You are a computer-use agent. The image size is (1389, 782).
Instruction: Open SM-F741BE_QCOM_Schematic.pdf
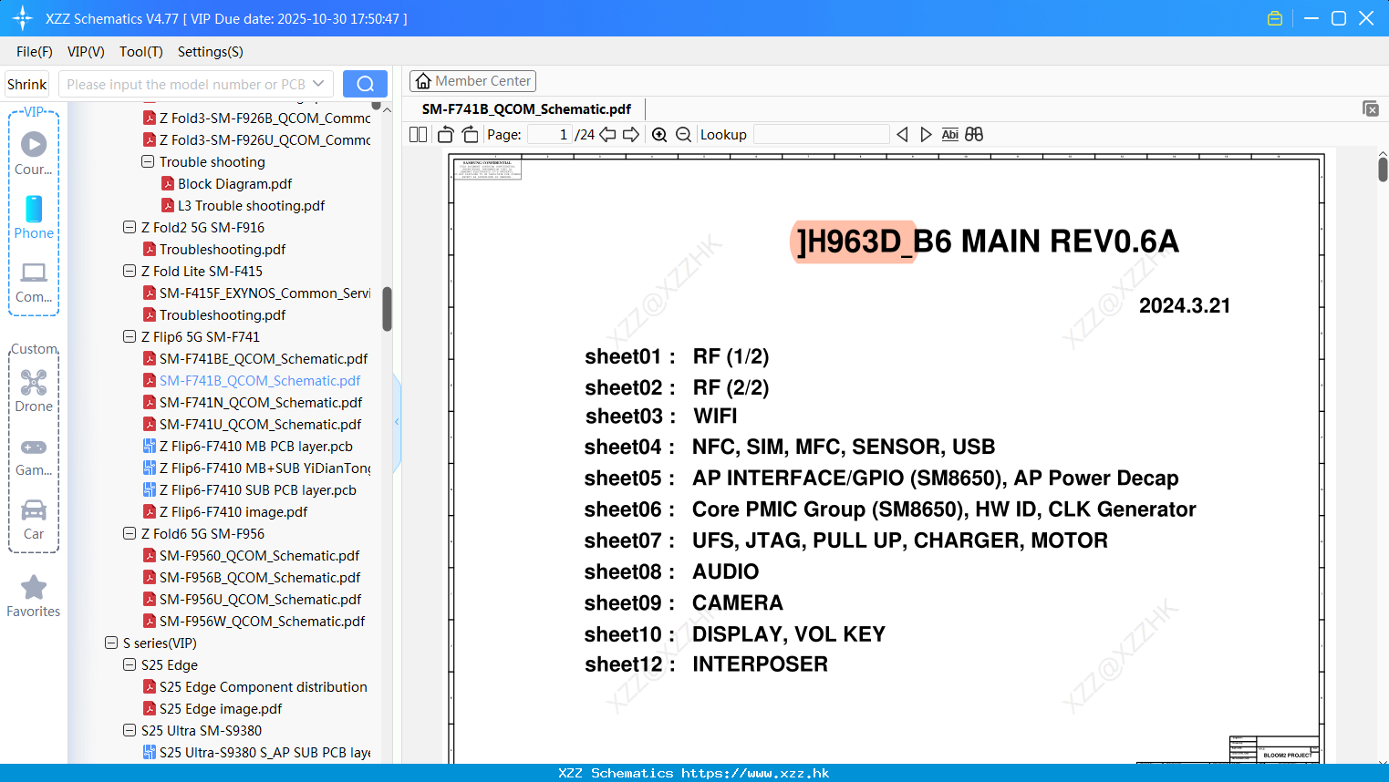click(x=254, y=359)
